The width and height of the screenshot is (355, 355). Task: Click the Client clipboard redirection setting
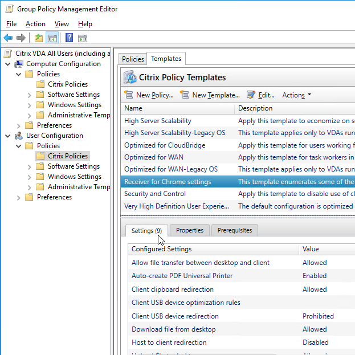(x=242, y=289)
